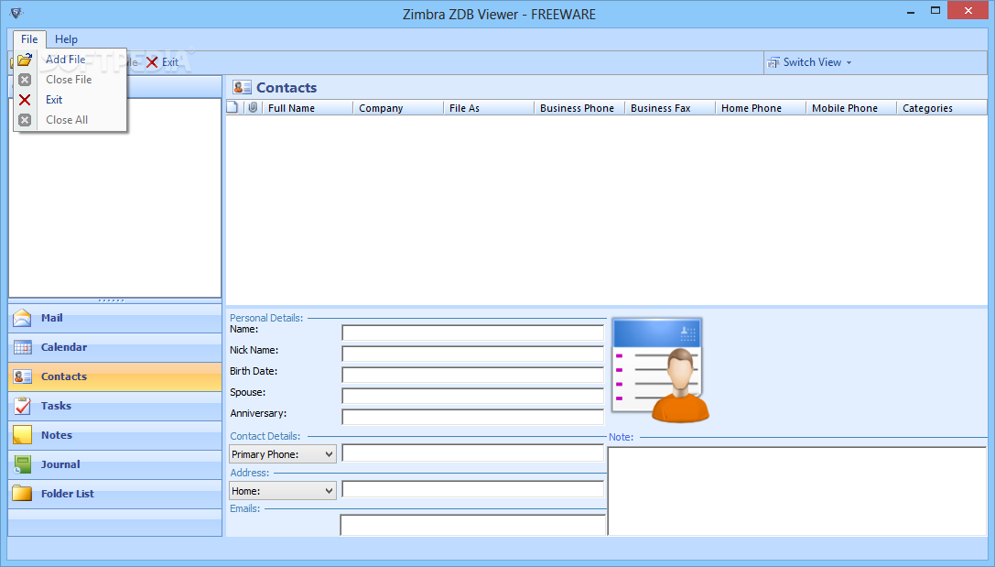This screenshot has width=995, height=567.
Task: Switch to the Notes pane
Action: (114, 435)
